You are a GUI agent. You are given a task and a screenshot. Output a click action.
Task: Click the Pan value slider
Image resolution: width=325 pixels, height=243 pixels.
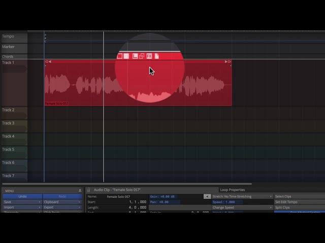175,202
